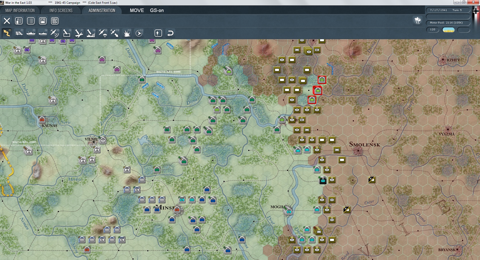The image size is (480, 260).
Task: Click the Bryansk city marker
Action: [457, 249]
